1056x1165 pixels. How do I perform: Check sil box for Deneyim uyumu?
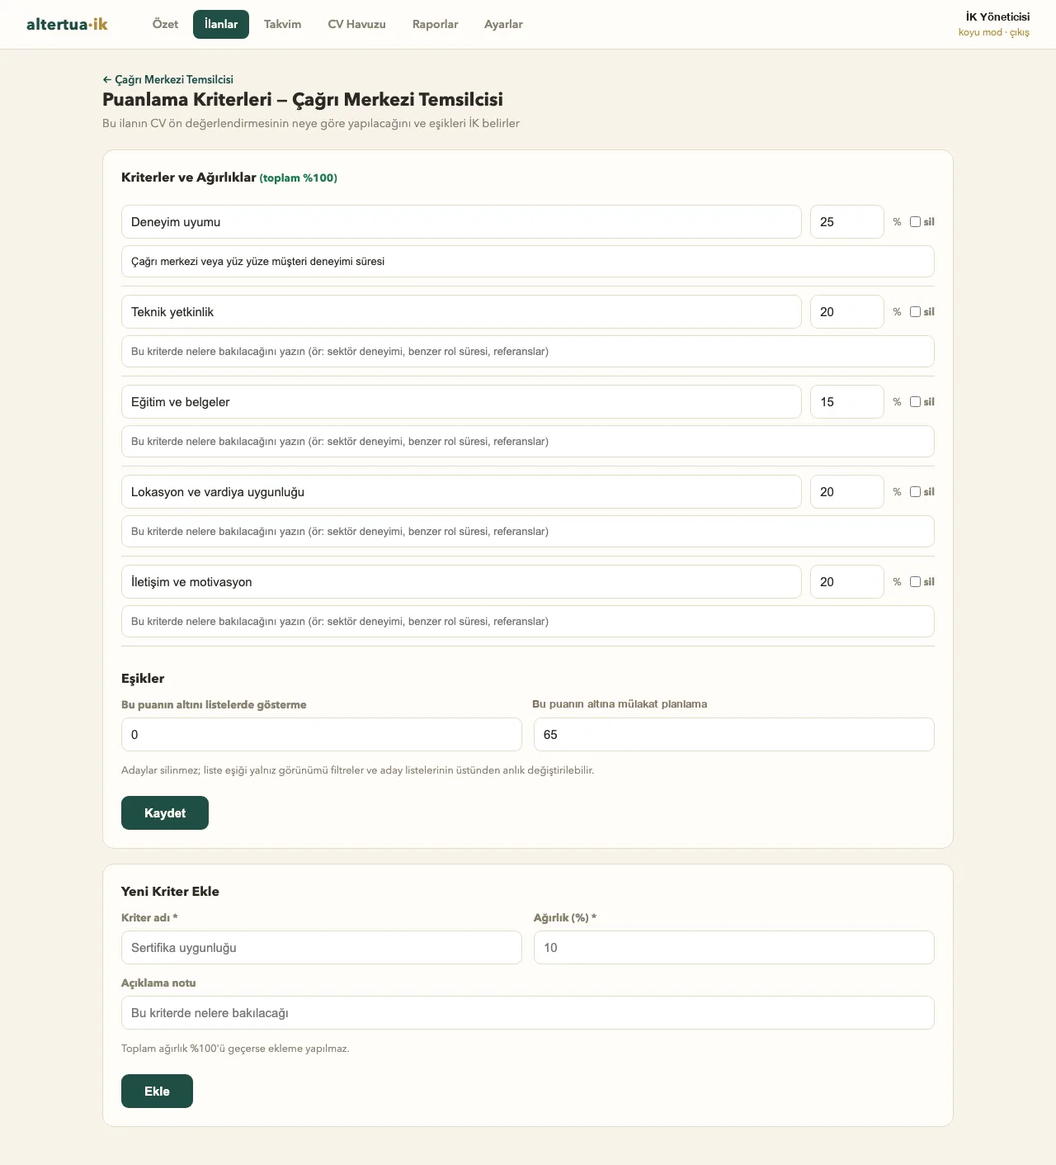point(915,221)
